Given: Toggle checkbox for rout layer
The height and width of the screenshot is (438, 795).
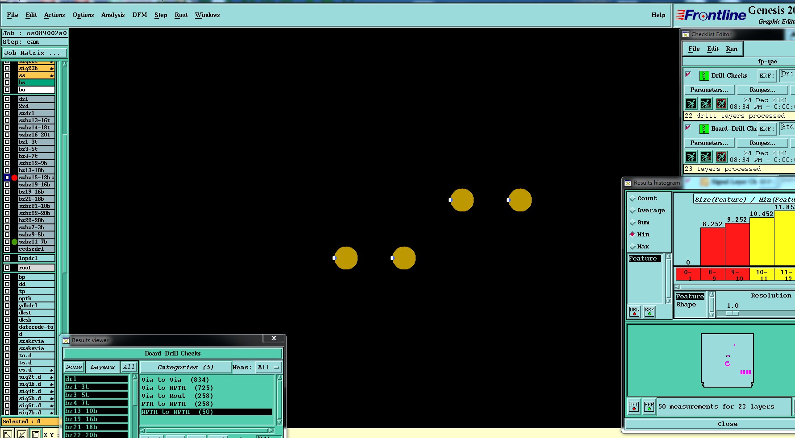Looking at the screenshot, I should pyautogui.click(x=7, y=268).
